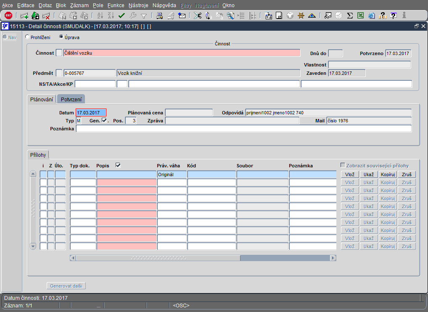Screen dimensions: 428x312
Task: Click the scroll down arrow in Přílohy list
Action: tap(33, 246)
